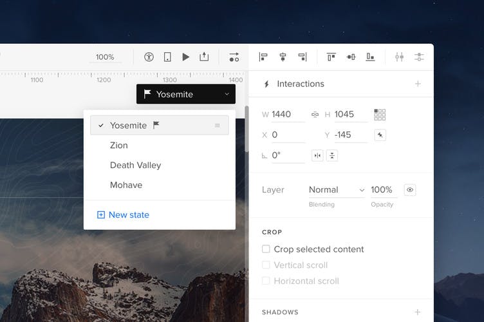Switch to the Mohave state
This screenshot has height=322, width=484.
126,185
